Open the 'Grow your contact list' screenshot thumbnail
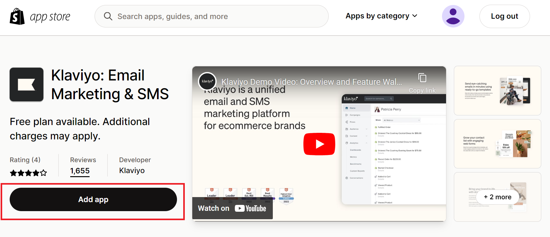 (x=497, y=144)
